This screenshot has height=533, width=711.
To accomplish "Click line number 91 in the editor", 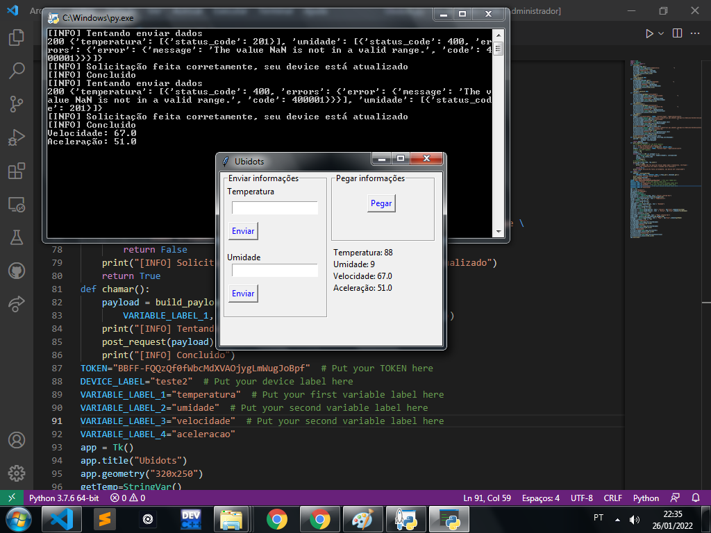I will point(57,421).
